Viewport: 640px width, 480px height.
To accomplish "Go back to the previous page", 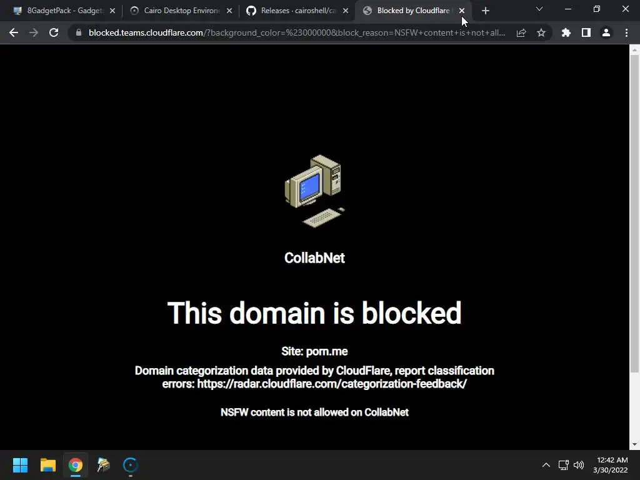I will click(x=14, y=32).
